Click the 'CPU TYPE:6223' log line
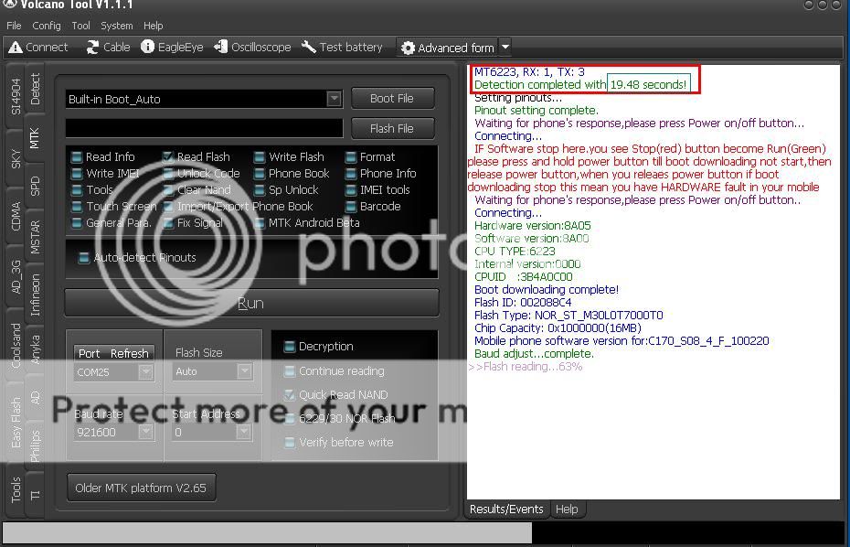850x547 pixels. [515, 252]
